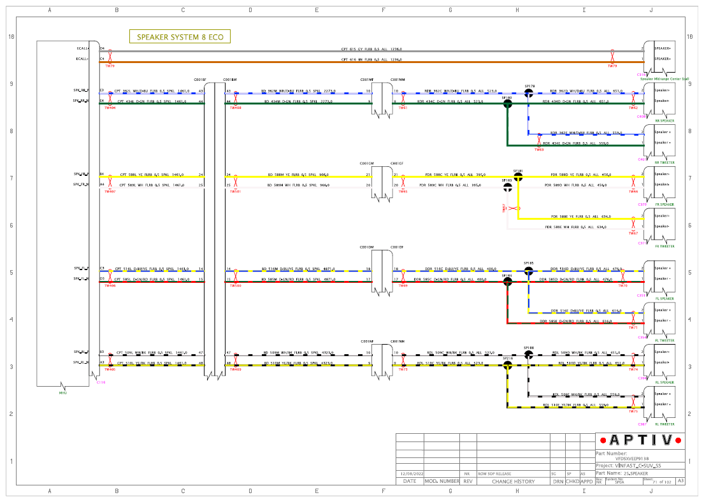Select the SP181 splice node
Image resolution: width=704 pixels, height=502 pixels.
[x=518, y=177]
